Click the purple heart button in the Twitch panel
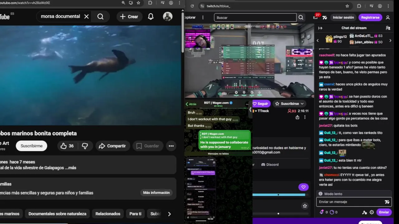399x224 pixels. [x=303, y=187]
